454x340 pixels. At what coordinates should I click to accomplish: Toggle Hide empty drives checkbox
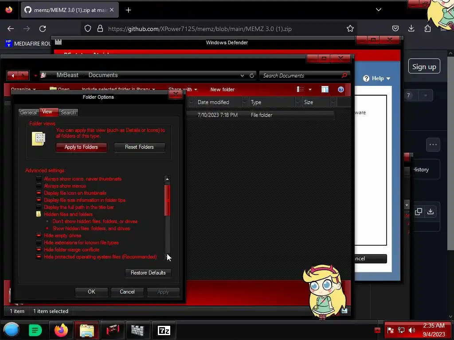tap(39, 236)
